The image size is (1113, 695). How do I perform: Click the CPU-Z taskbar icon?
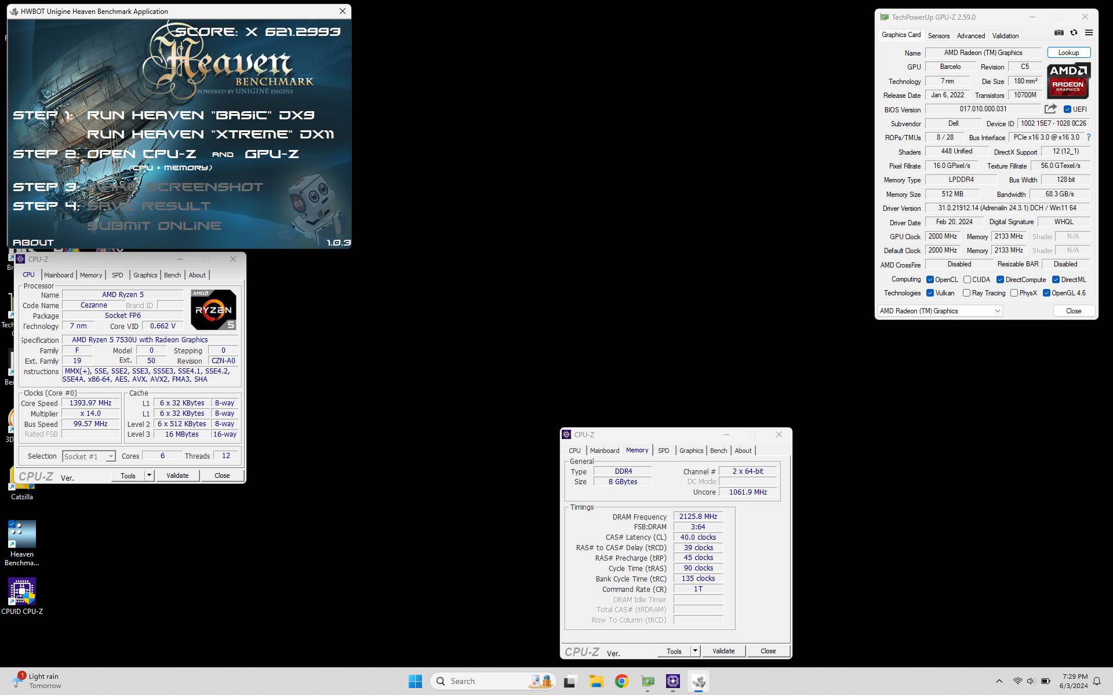[x=673, y=681]
